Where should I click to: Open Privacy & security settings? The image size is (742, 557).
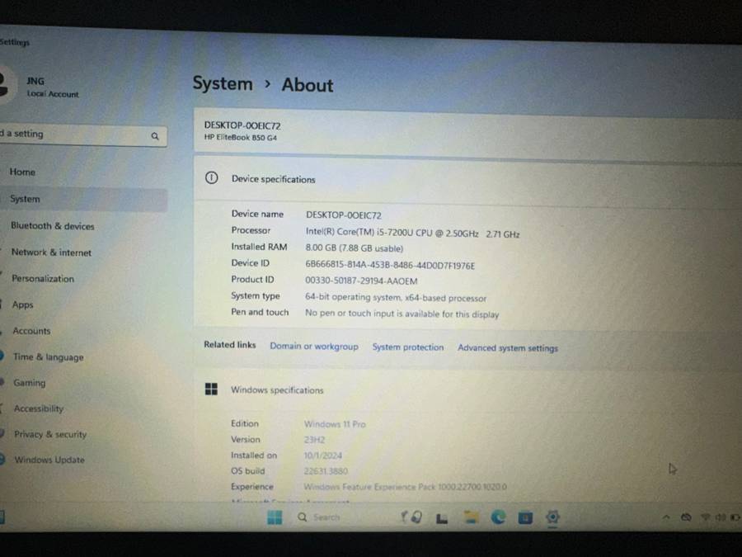pos(49,434)
